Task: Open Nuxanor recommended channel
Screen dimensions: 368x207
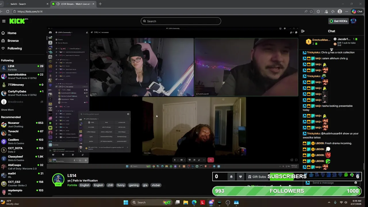Action: point(22,124)
